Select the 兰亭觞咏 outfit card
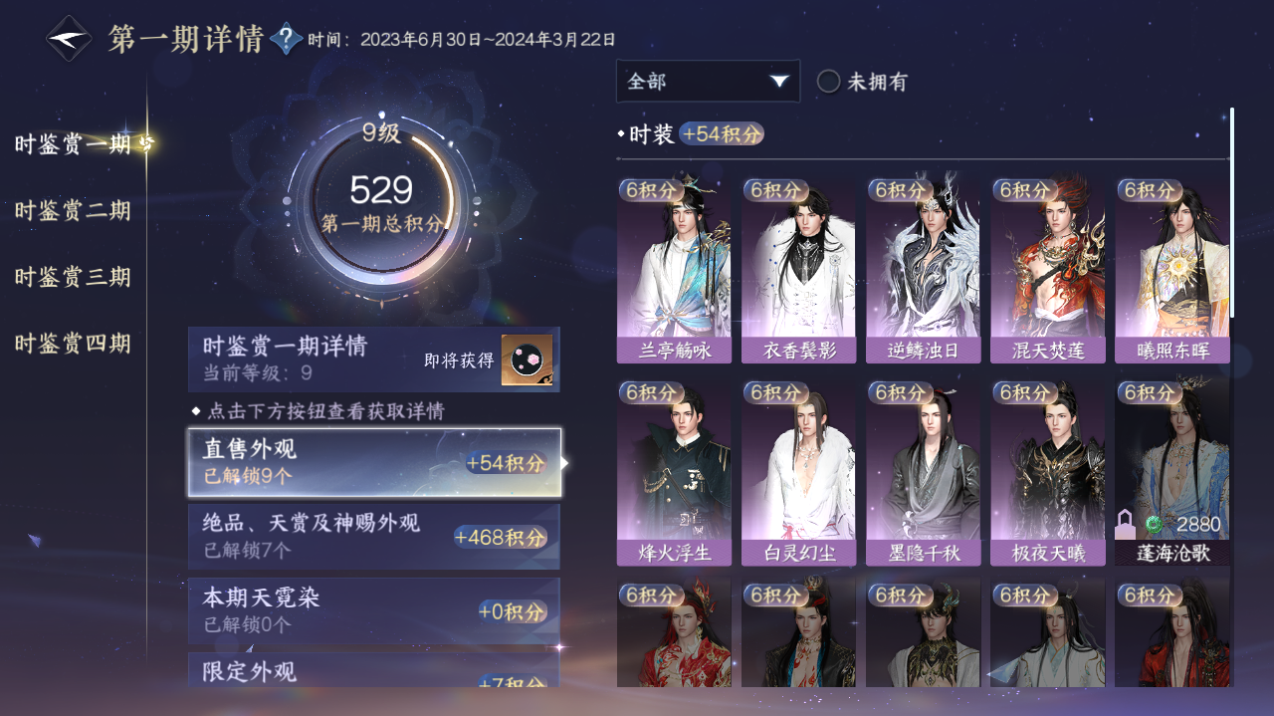Viewport: 1274px width, 716px height. pyautogui.click(x=673, y=271)
